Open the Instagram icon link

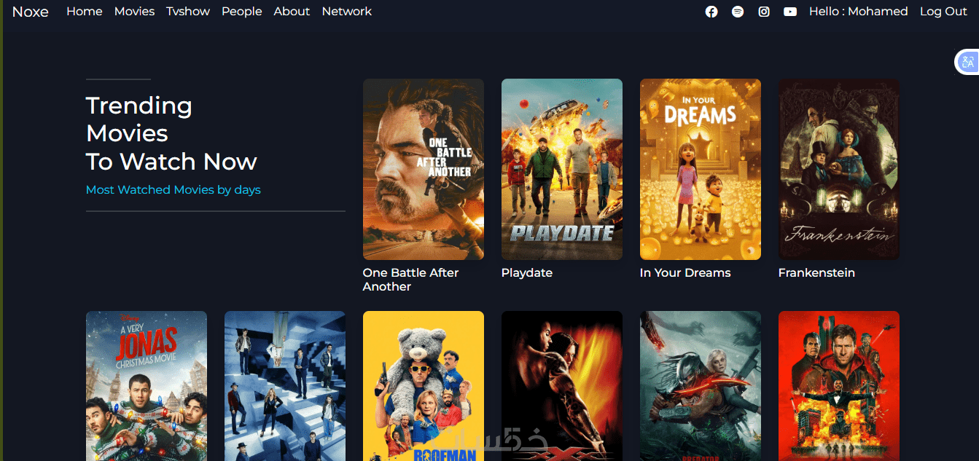pyautogui.click(x=764, y=12)
